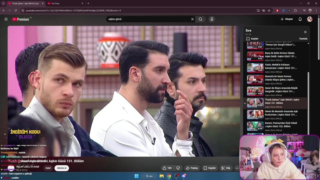Close the second YouTube tab

82,3
